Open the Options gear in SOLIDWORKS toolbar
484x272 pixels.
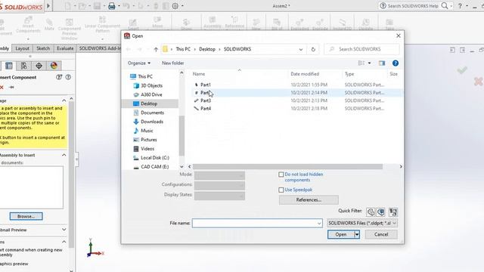coord(175,6)
